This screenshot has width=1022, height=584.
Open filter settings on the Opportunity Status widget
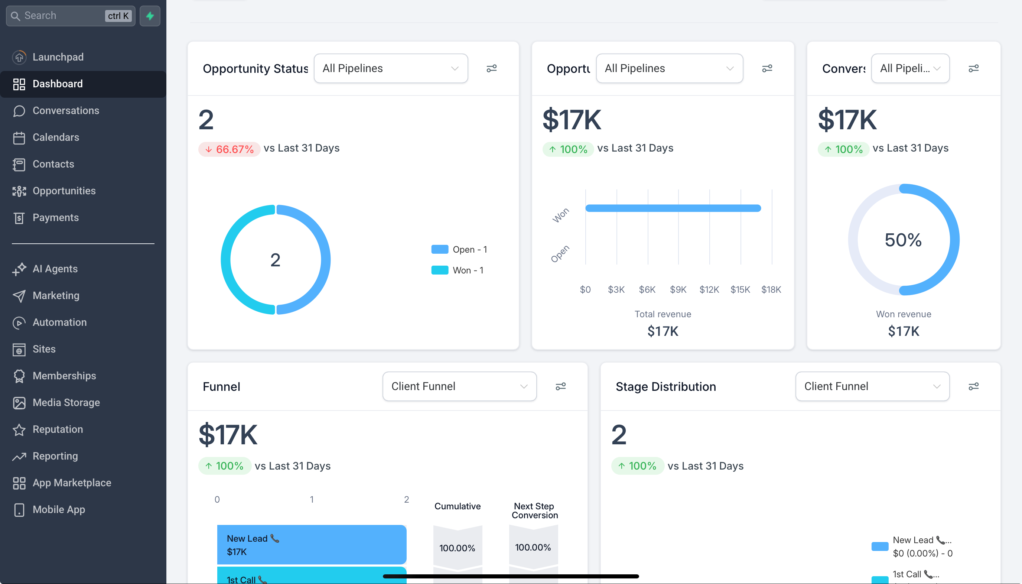[492, 69]
